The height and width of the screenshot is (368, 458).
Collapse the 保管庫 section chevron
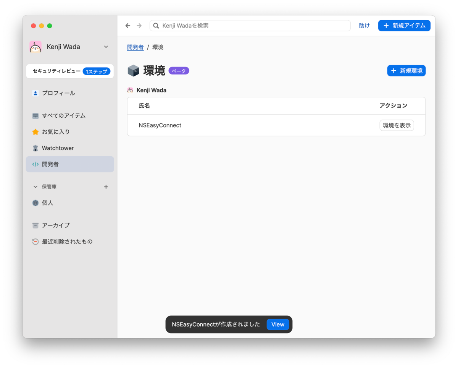pos(35,187)
